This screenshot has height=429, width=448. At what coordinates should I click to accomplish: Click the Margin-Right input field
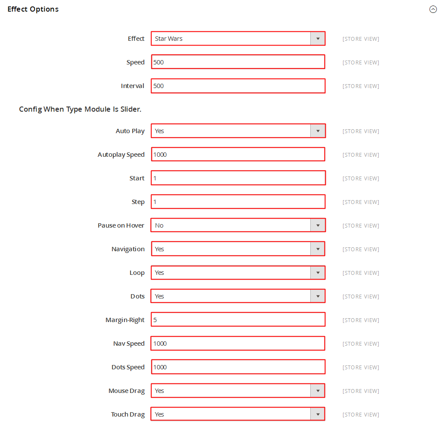[x=238, y=319]
